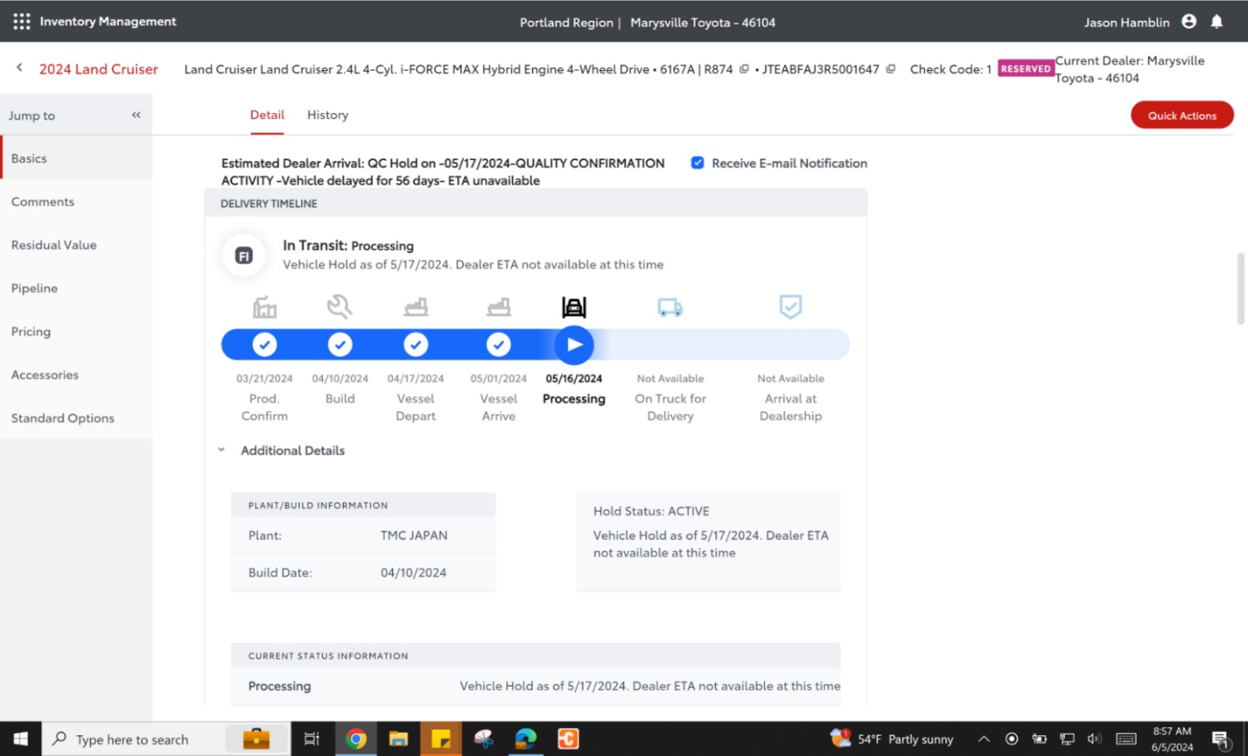Image resolution: width=1248 pixels, height=756 pixels.
Task: Jump to Standard Options section
Action: (76, 418)
